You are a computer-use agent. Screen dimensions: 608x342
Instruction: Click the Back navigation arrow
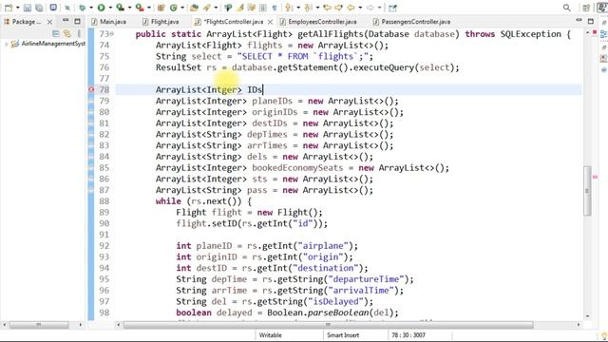(351, 8)
